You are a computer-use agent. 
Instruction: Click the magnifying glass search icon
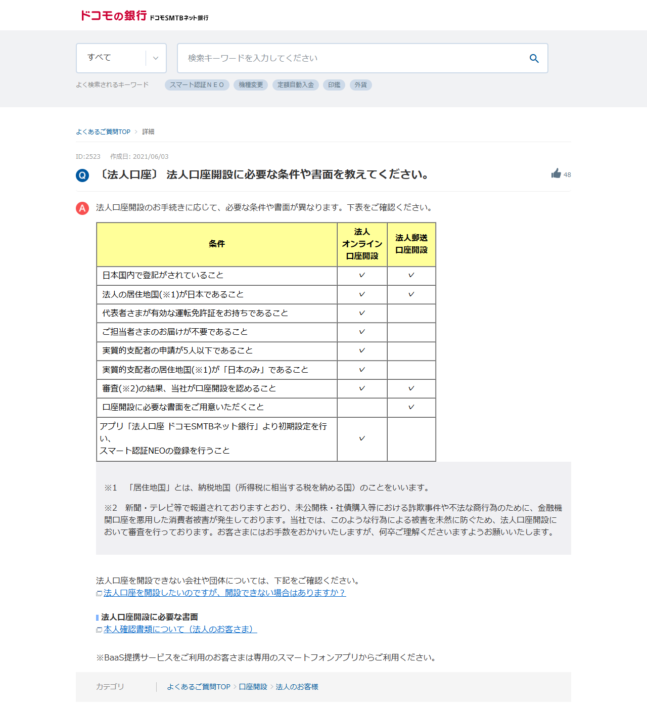click(x=534, y=58)
